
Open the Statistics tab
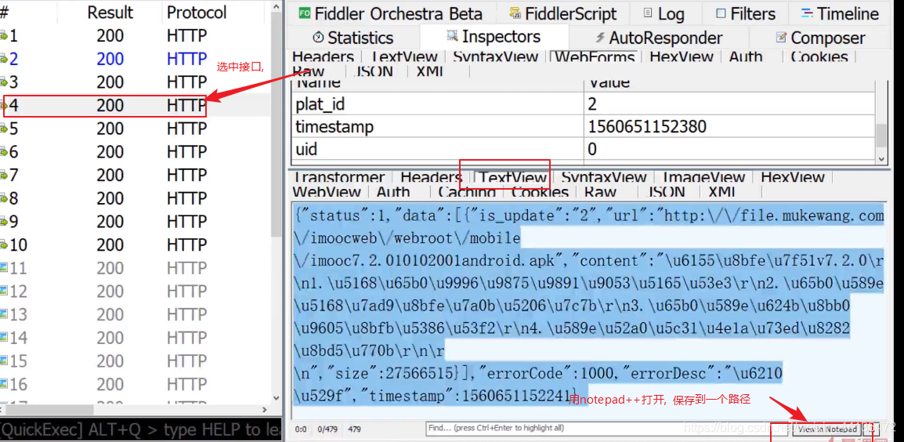353,38
